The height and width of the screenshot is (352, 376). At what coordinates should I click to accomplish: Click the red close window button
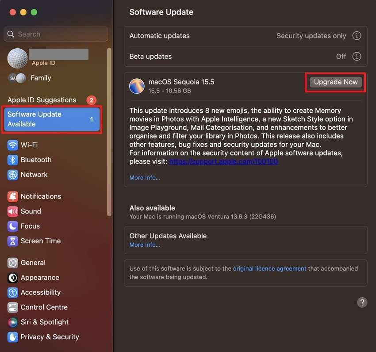click(x=12, y=12)
